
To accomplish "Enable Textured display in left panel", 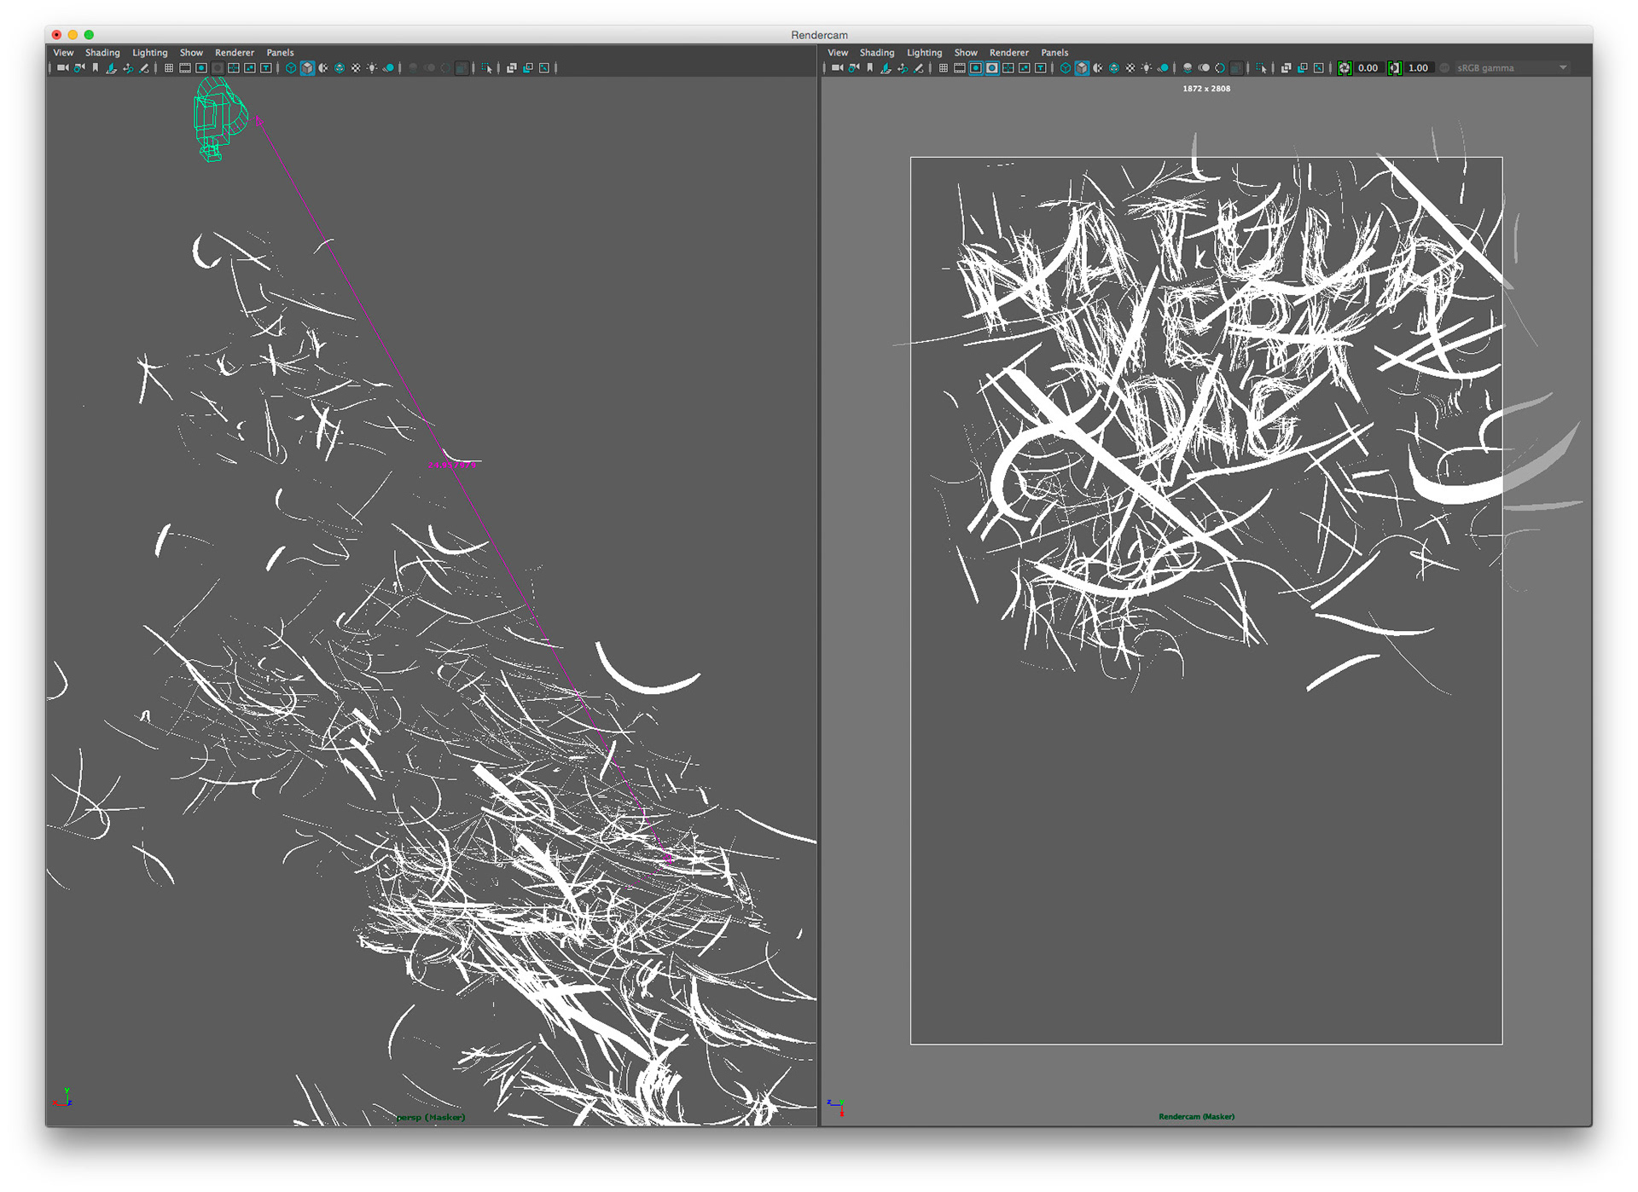I will tap(356, 68).
